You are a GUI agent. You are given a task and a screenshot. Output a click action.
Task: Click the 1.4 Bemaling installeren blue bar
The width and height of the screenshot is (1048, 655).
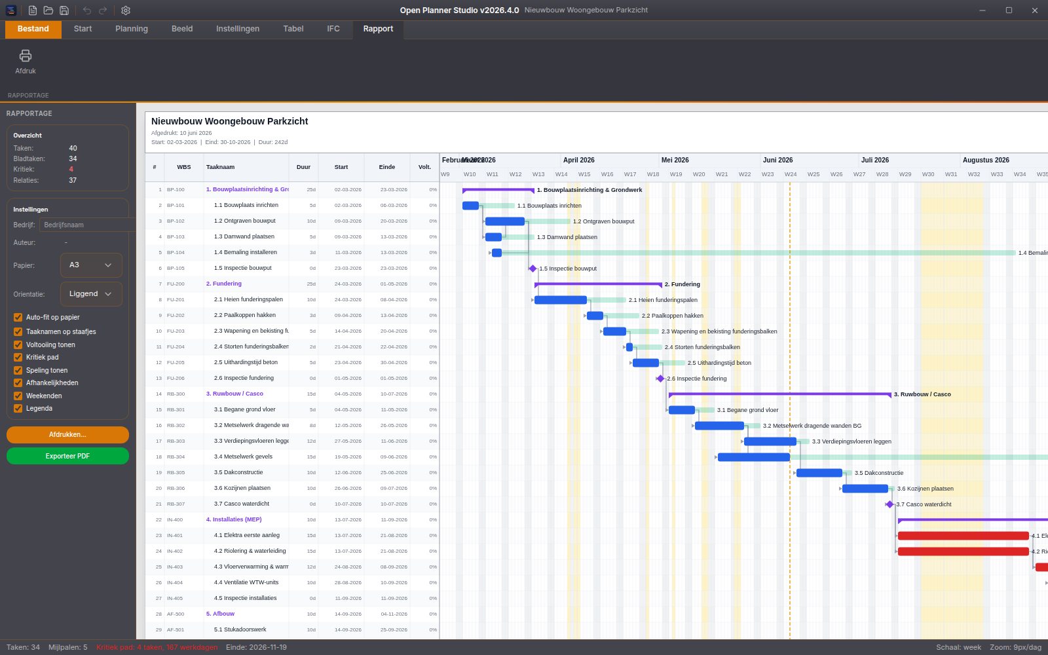coord(496,253)
